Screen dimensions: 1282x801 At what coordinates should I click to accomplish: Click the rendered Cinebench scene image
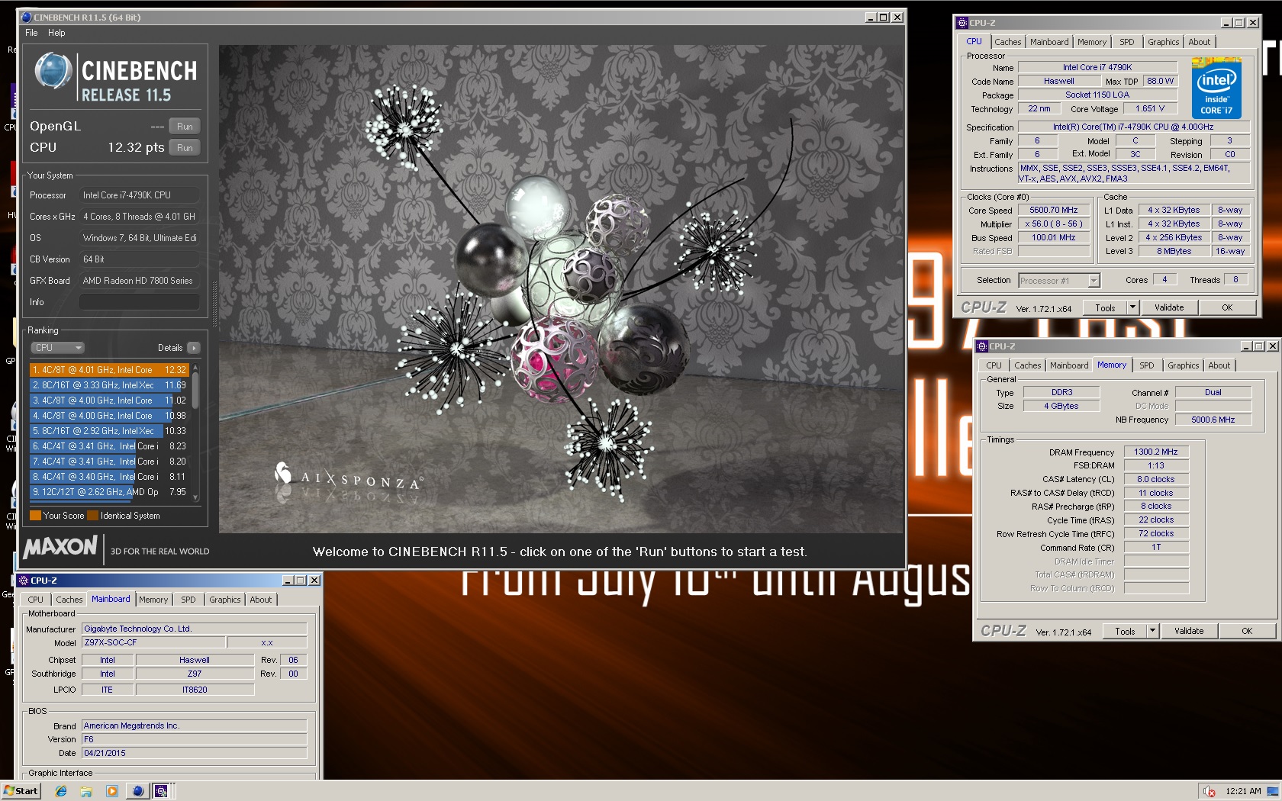point(561,288)
